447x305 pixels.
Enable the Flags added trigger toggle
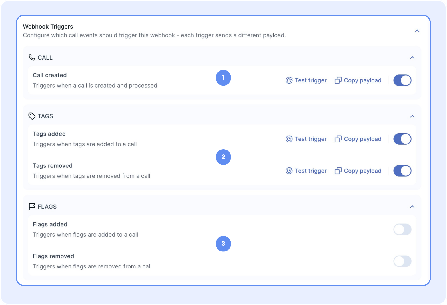pyautogui.click(x=402, y=229)
